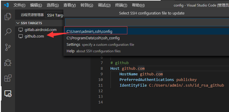The height and width of the screenshot is (112, 229).
Task: Choose C:\ProgramData\ssh\ssh_config file option
Action: pos(146,38)
